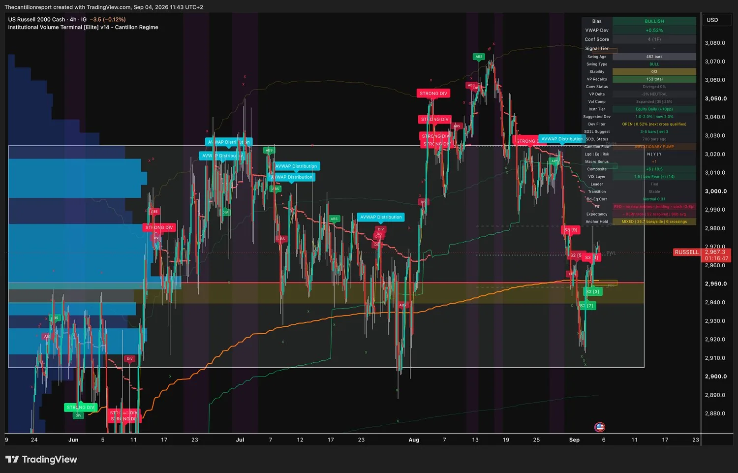Click the SD2L Suggest value 3-5 bars | set 3

click(654, 132)
